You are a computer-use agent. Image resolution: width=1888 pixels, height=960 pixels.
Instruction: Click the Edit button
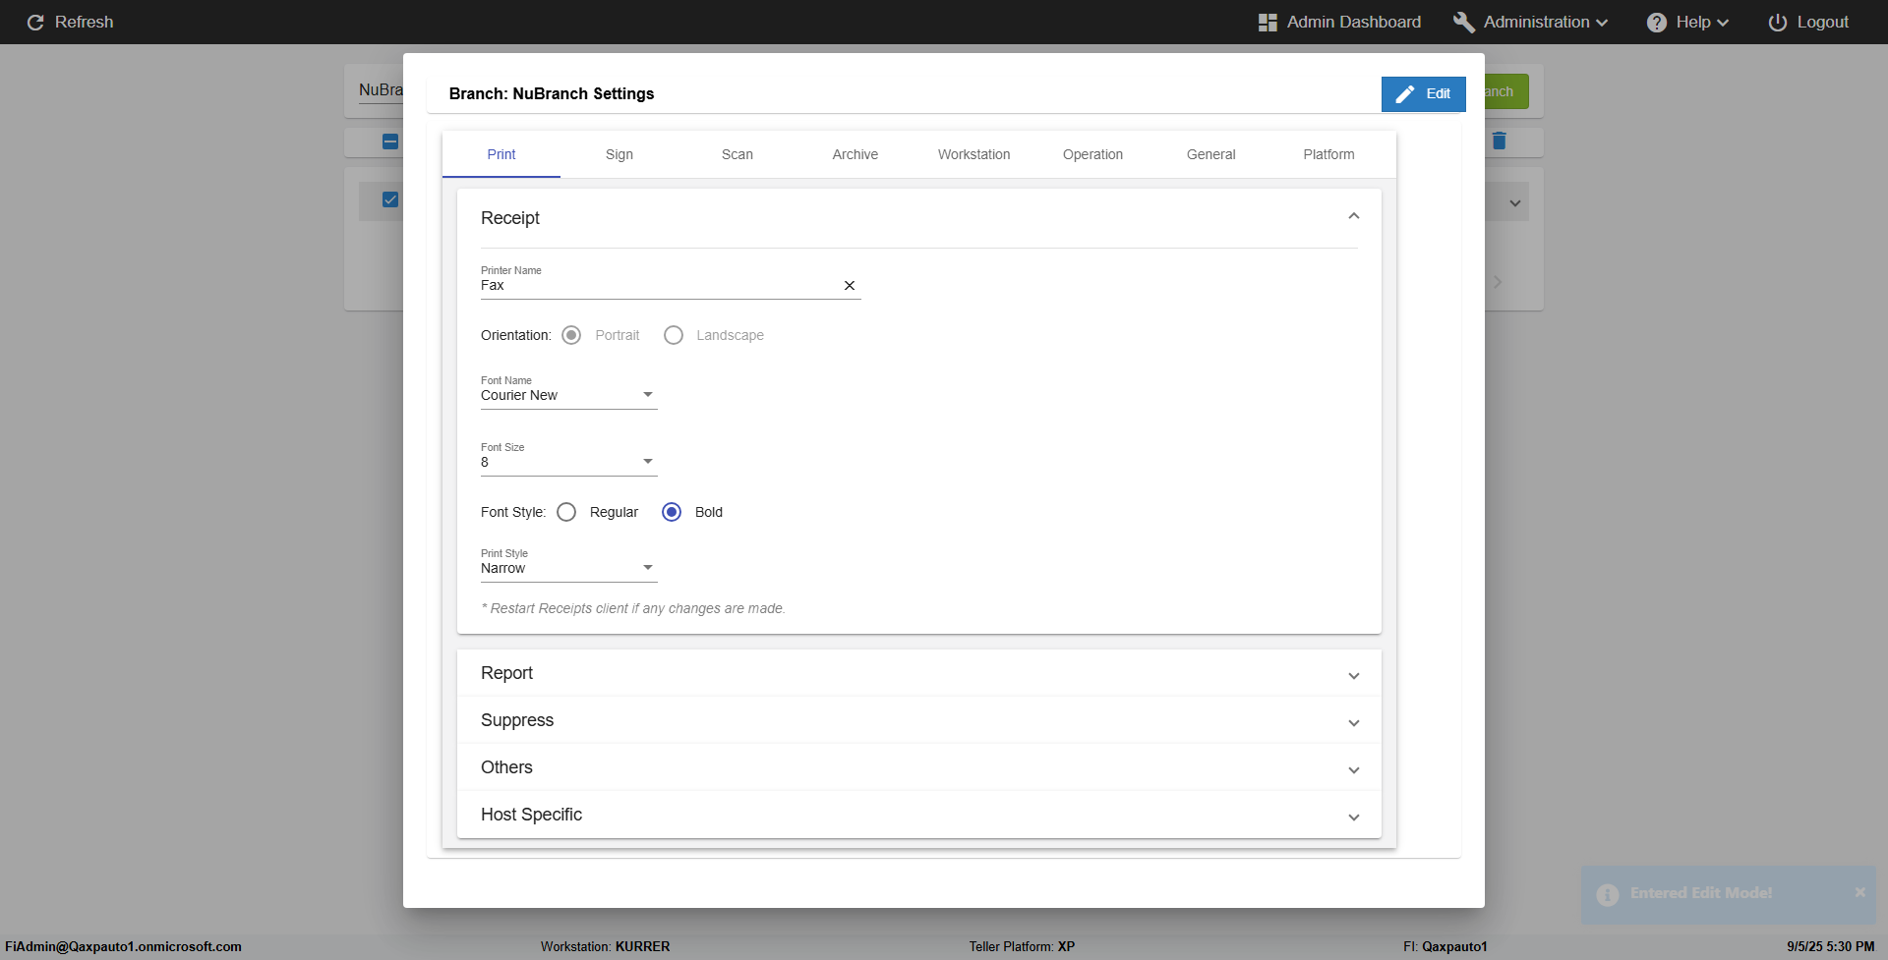click(1423, 93)
